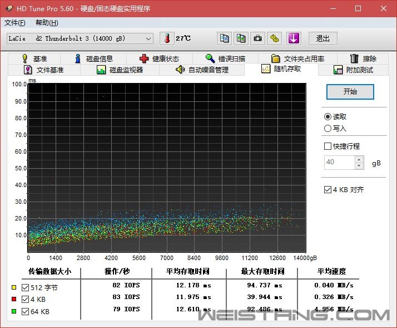Uncheck the 512 字节 transfer size
The height and width of the screenshot is (328, 397).
[25, 287]
